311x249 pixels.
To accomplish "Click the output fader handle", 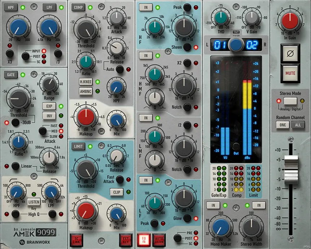I will coord(291,170).
